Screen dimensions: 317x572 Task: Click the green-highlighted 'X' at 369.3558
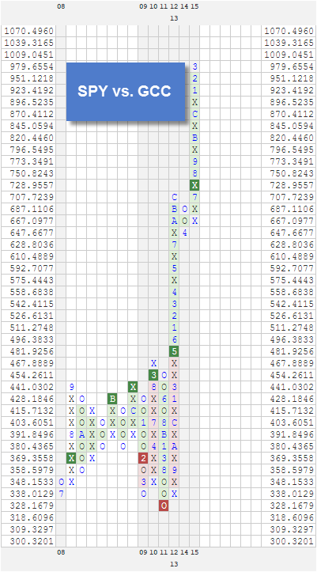coord(71,459)
